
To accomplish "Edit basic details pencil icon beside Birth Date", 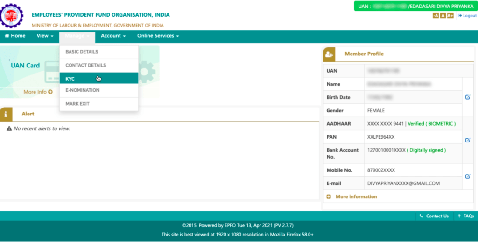I will point(468,97).
